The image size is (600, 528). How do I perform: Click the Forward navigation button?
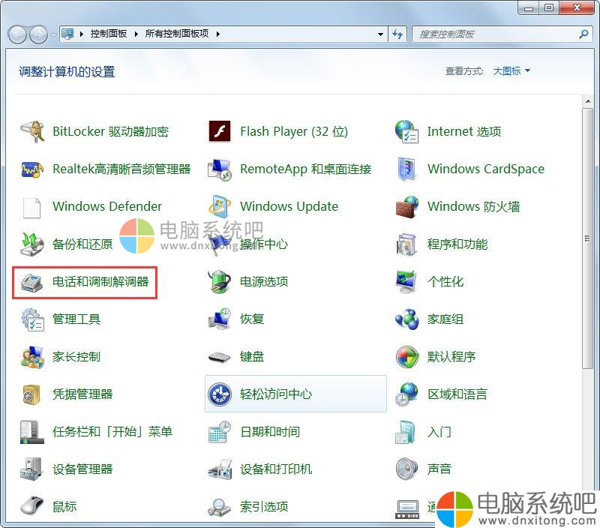(38, 34)
